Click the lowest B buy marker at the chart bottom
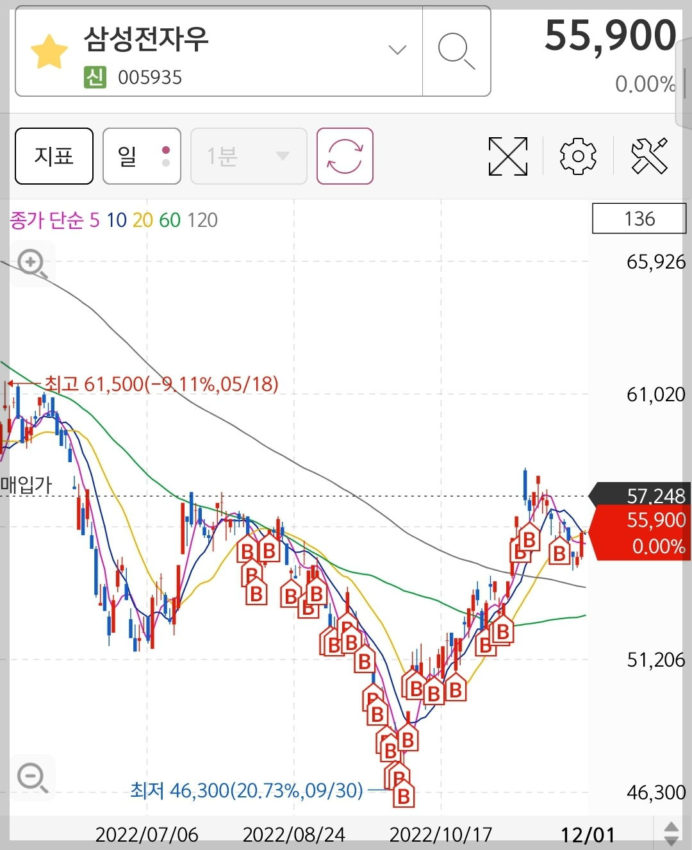Image resolution: width=692 pixels, height=850 pixels. coord(404,796)
